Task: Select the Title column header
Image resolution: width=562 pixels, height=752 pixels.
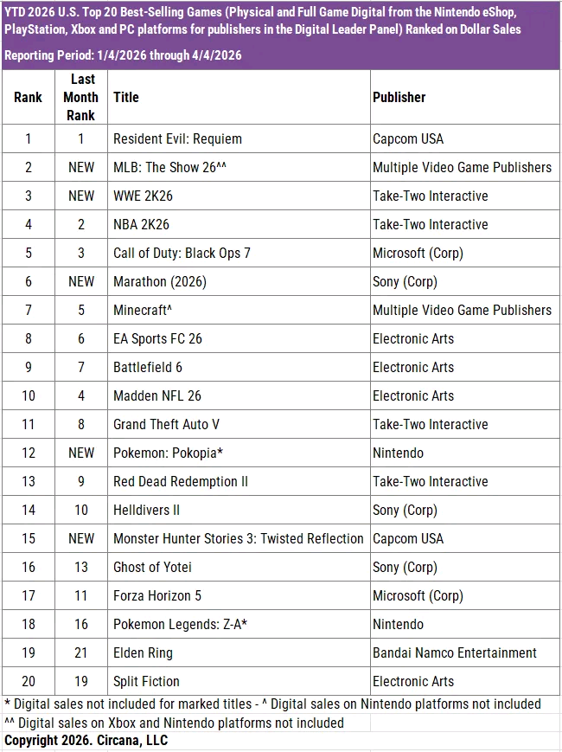Action: pos(126,97)
